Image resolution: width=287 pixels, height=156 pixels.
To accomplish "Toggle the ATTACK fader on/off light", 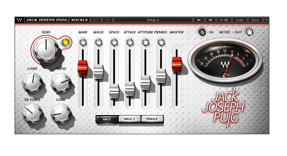I will click(x=130, y=42).
